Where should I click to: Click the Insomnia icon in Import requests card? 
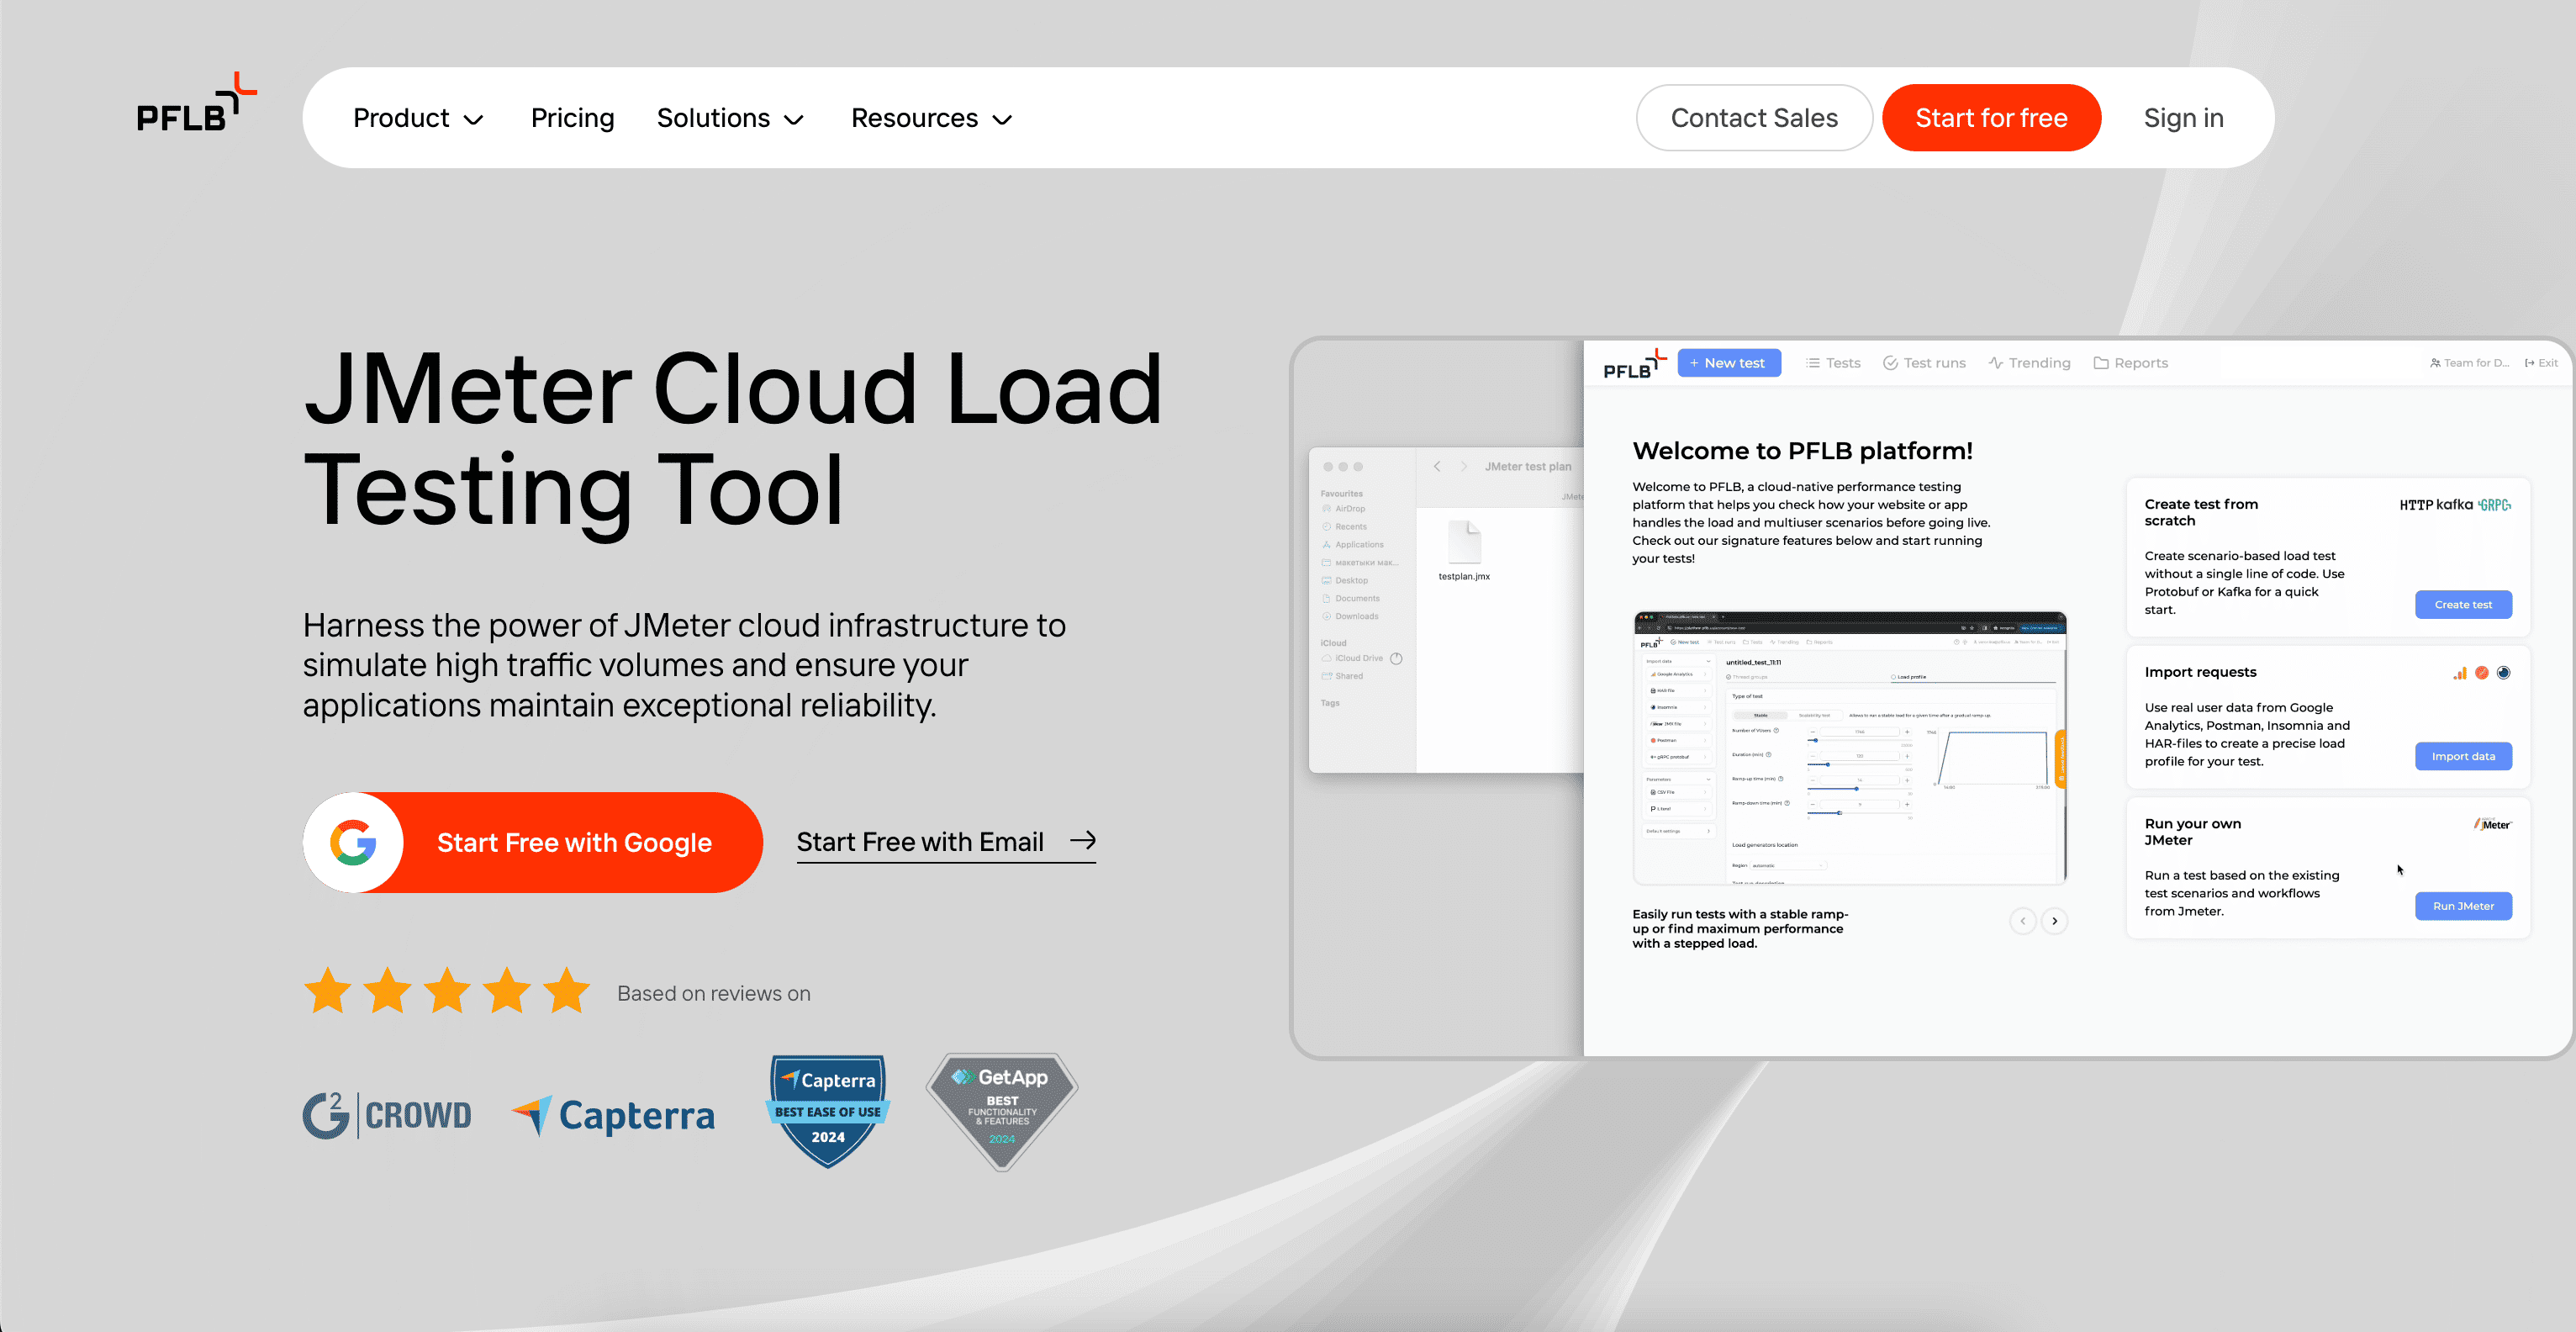[2503, 673]
